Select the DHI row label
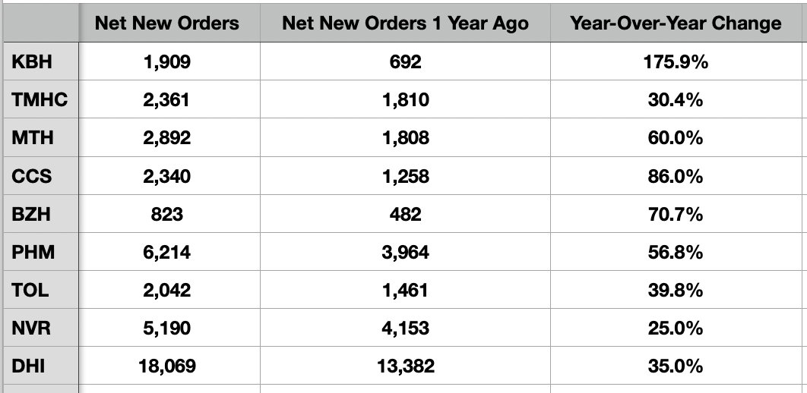The height and width of the screenshot is (393, 807). click(29, 366)
